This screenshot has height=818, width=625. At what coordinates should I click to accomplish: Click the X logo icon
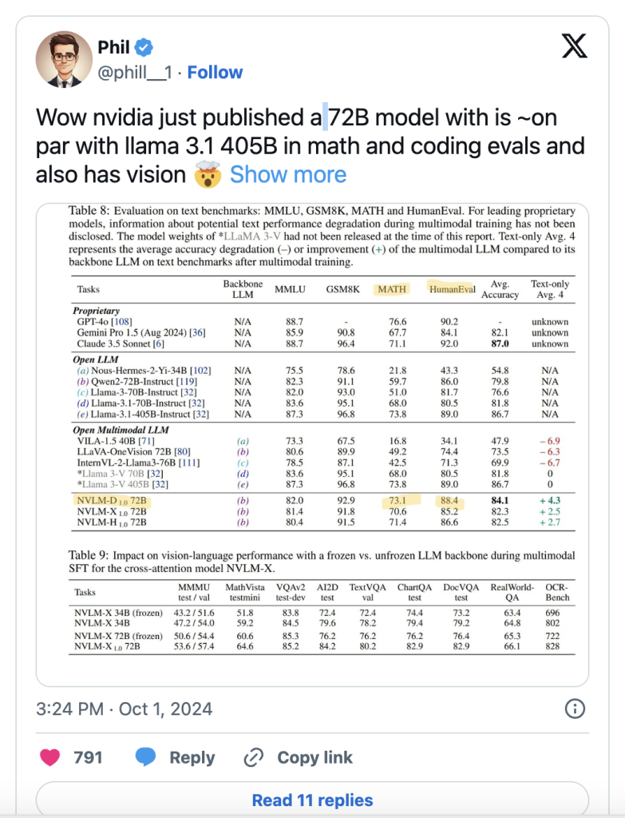tap(574, 46)
